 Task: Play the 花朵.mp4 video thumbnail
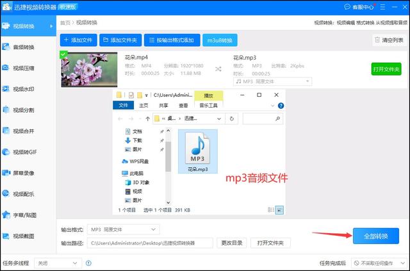[89, 69]
